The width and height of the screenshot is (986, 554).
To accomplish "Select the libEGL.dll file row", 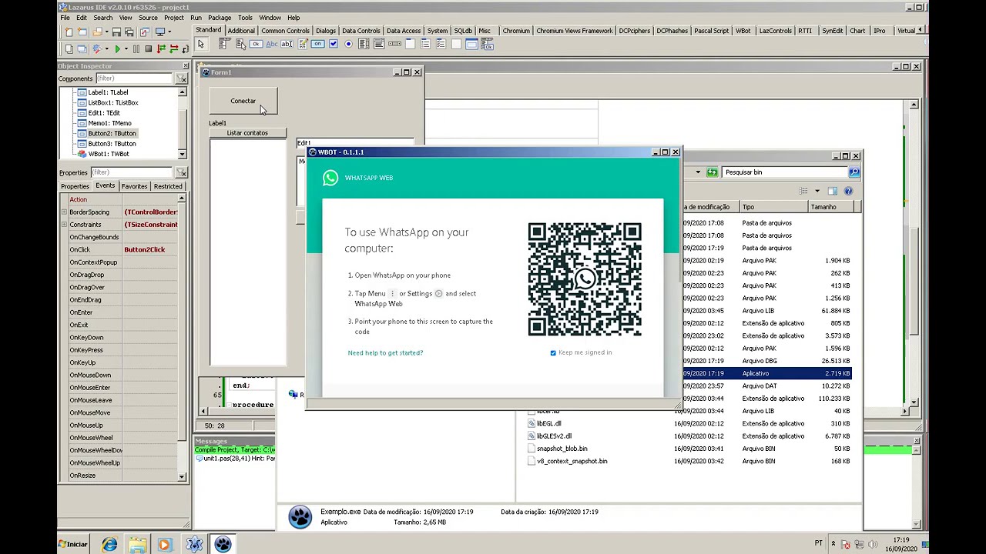I will 689,423.
